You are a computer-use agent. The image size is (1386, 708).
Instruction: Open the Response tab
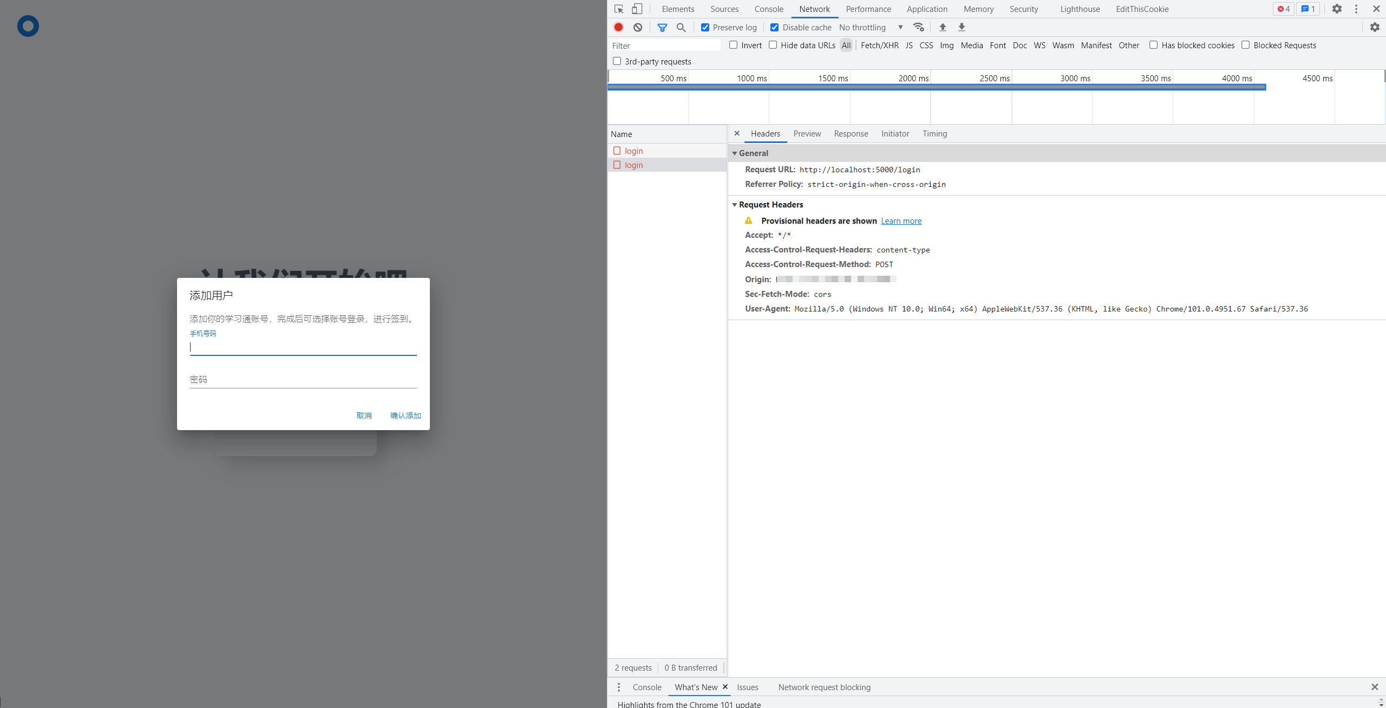851,134
